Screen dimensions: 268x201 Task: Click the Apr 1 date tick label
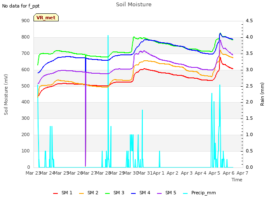(x=158, y=173)
